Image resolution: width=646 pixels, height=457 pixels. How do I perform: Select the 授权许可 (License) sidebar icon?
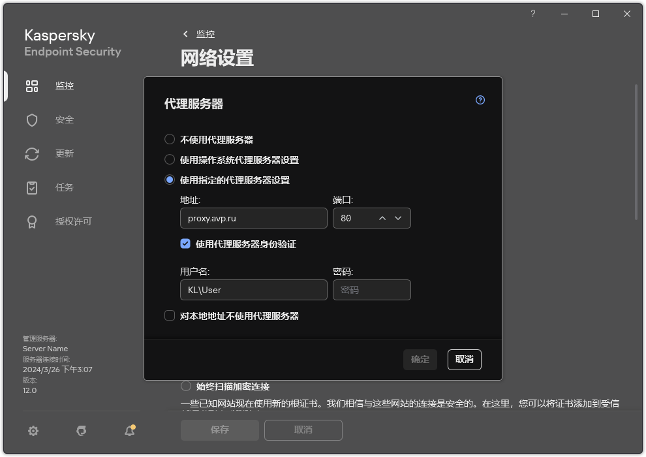(31, 221)
